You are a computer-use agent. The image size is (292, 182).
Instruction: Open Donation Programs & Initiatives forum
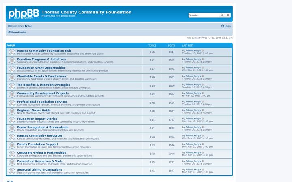coord(41,59)
